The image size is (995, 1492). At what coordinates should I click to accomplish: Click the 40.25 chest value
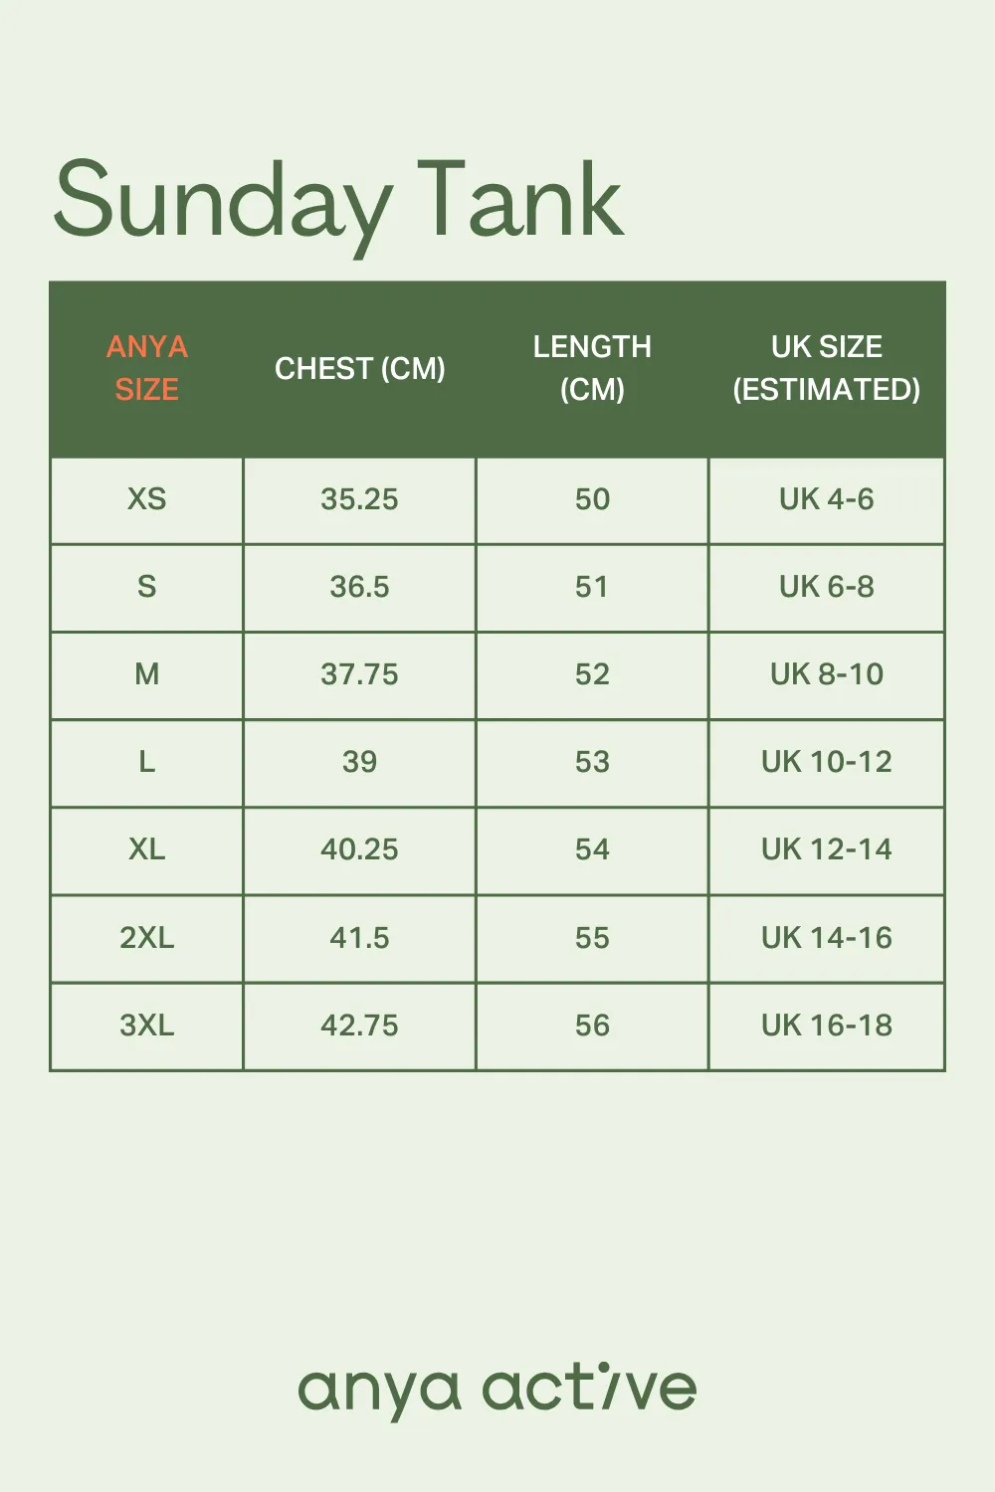359,849
